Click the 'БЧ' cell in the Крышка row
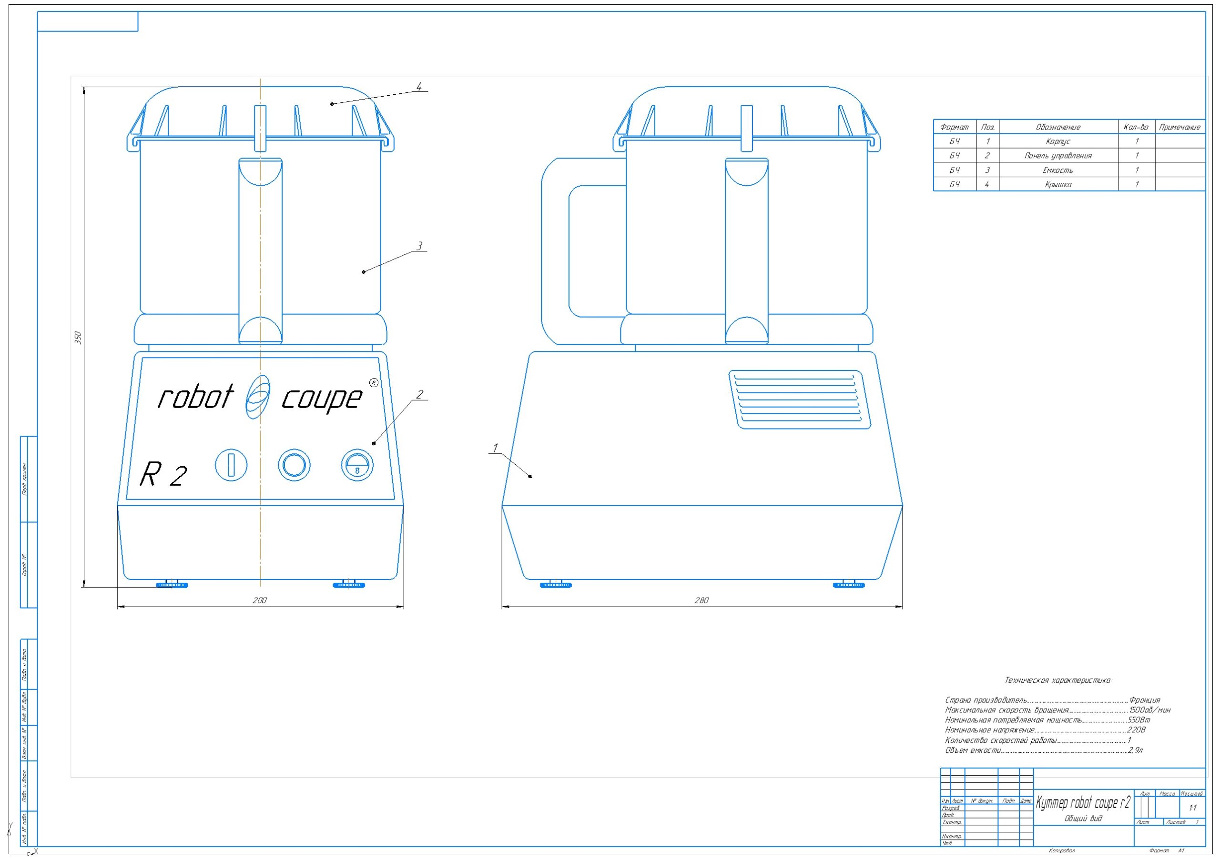 click(955, 185)
